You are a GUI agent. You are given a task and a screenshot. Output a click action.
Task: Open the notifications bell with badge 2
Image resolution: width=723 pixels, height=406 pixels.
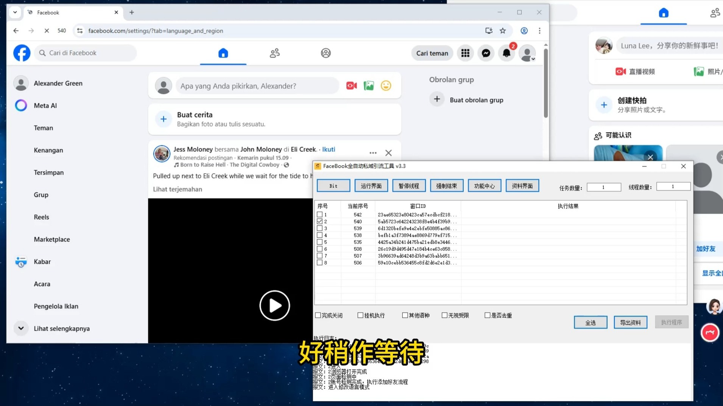coord(506,53)
